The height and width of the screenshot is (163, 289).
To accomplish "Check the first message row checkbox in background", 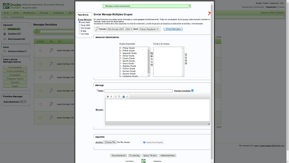I will tap(40, 50).
